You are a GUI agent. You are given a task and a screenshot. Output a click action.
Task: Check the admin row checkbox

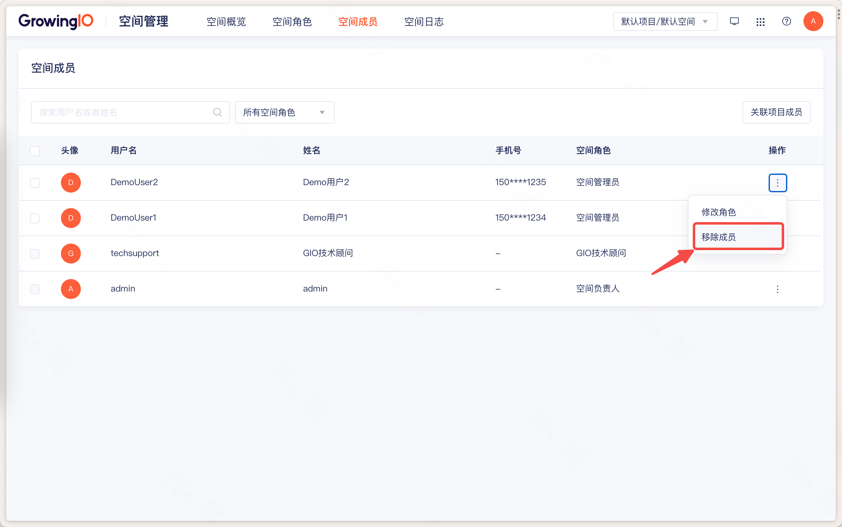35,289
